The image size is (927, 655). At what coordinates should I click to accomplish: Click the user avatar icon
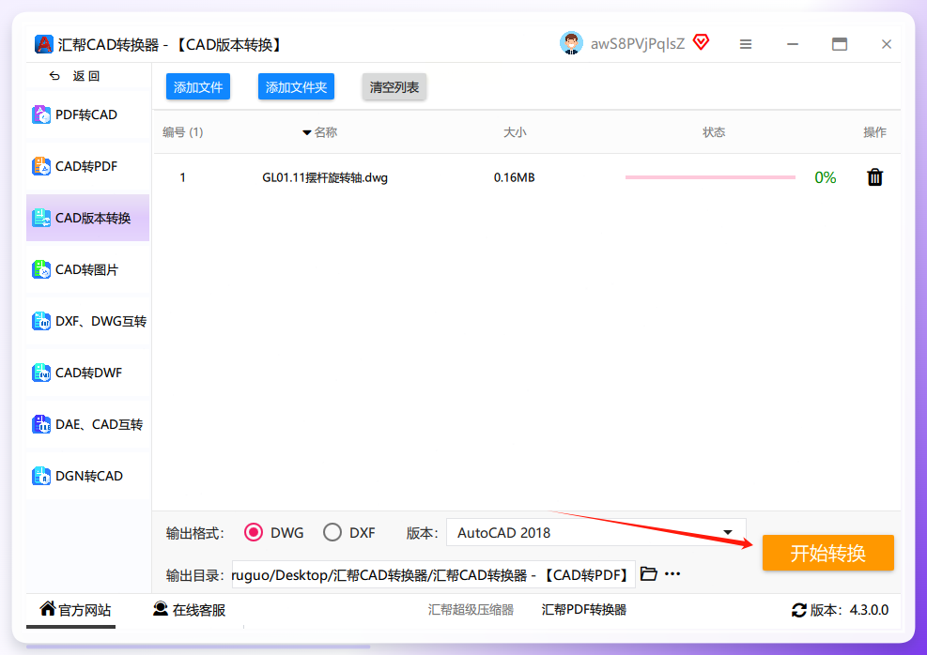pyautogui.click(x=571, y=43)
